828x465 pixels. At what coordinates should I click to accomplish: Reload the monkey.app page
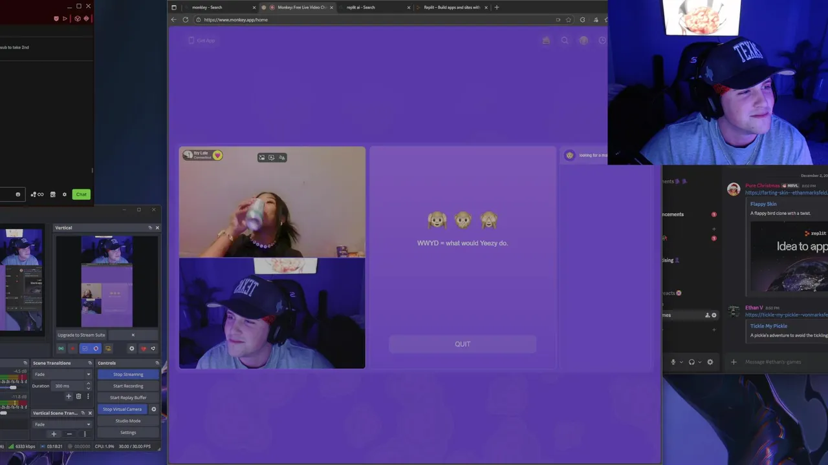(185, 19)
